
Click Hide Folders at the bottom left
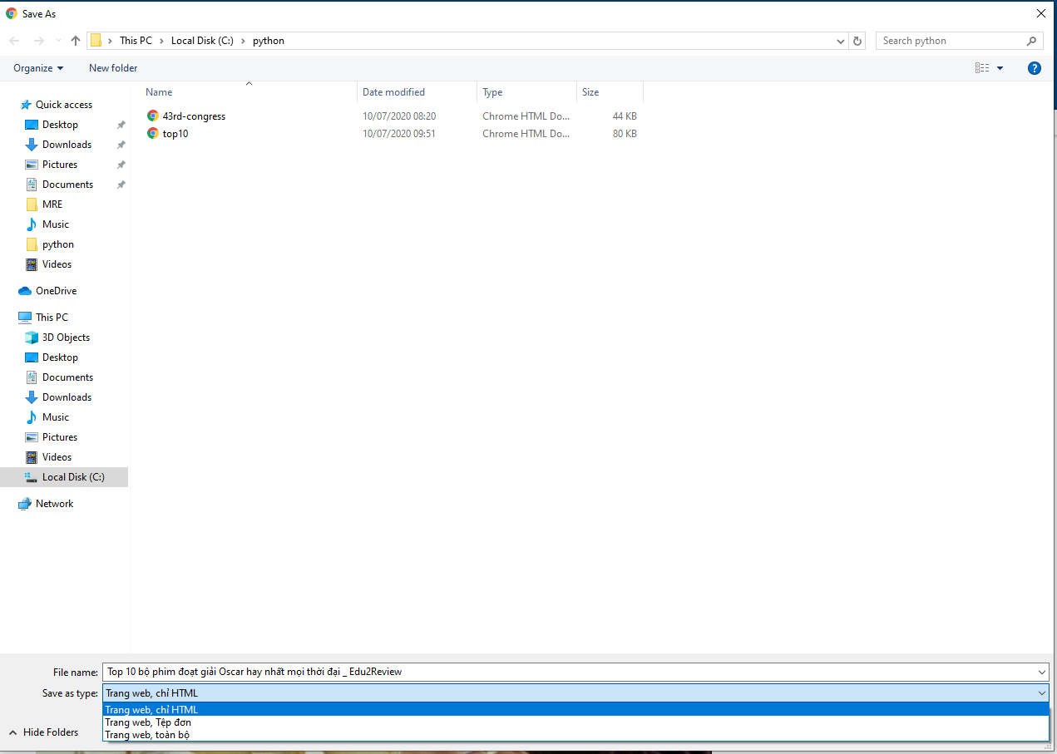coord(47,732)
